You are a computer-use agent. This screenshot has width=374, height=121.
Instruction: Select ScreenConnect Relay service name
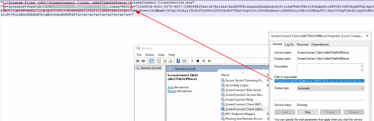pyautogui.click(x=239, y=100)
